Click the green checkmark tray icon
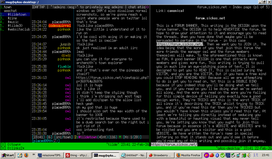The image size is (272, 159). 222,155
